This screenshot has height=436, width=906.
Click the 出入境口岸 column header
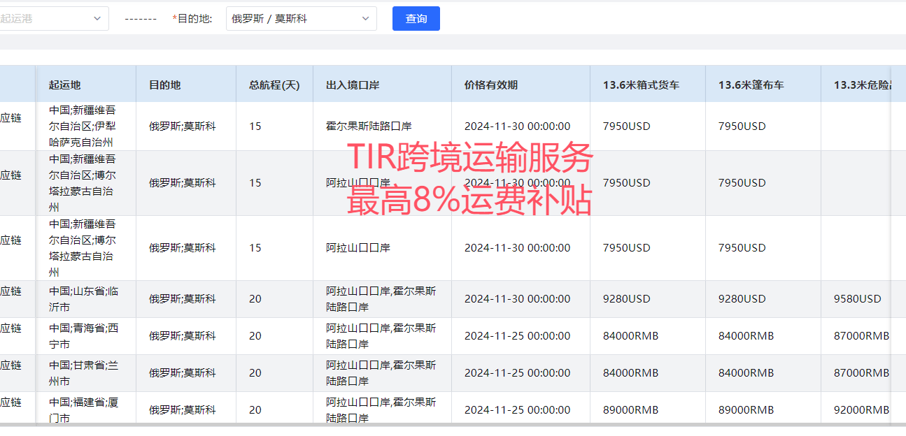pos(353,85)
